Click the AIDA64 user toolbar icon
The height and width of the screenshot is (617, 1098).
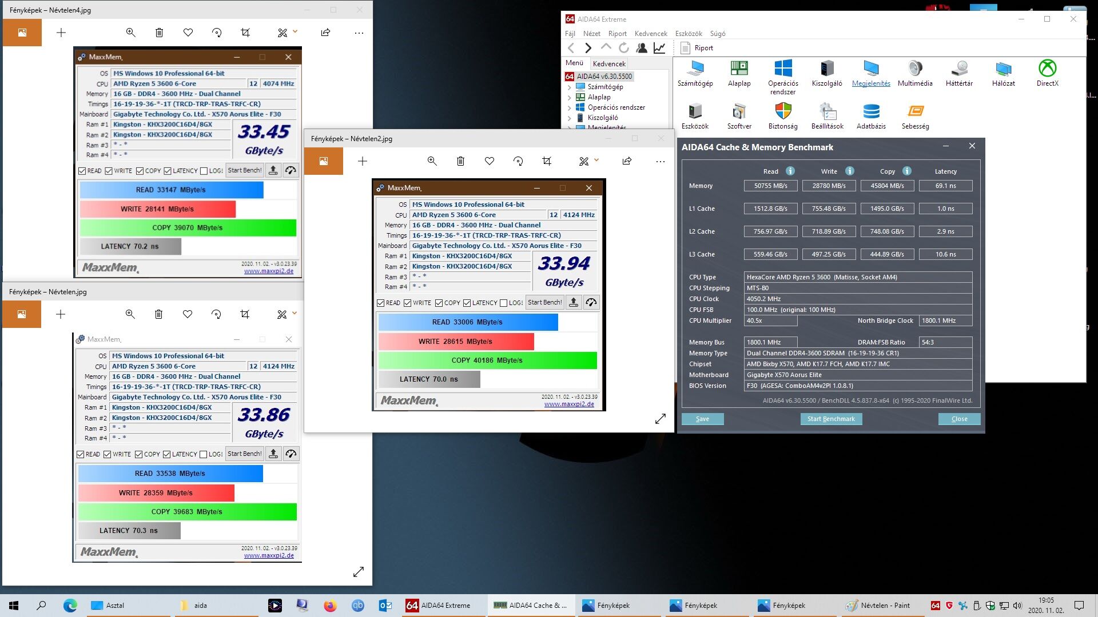point(642,48)
